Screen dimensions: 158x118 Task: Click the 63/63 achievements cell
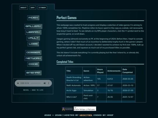(114, 79)
